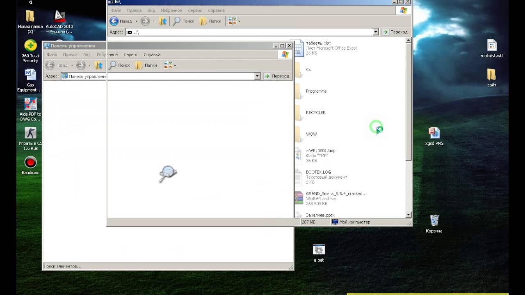Click Поиск in E:\ window toolbar
525x295 pixels.
click(183, 21)
